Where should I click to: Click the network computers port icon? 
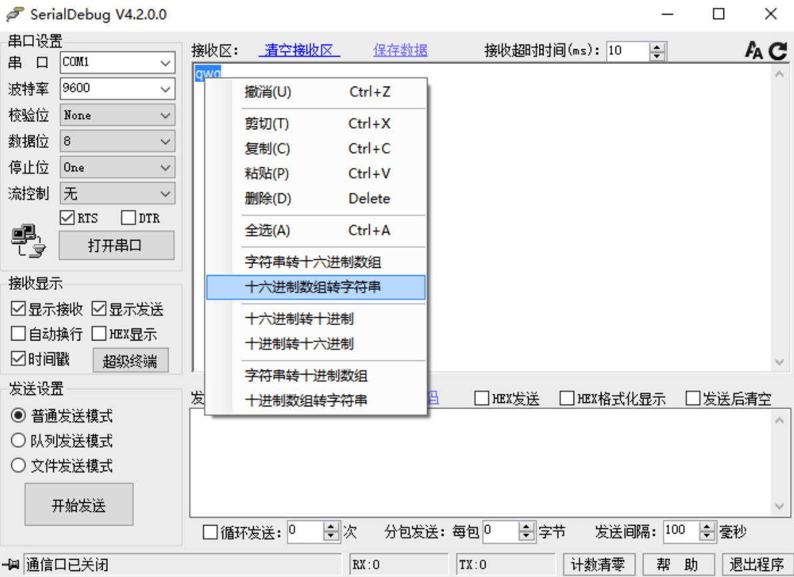tap(29, 241)
